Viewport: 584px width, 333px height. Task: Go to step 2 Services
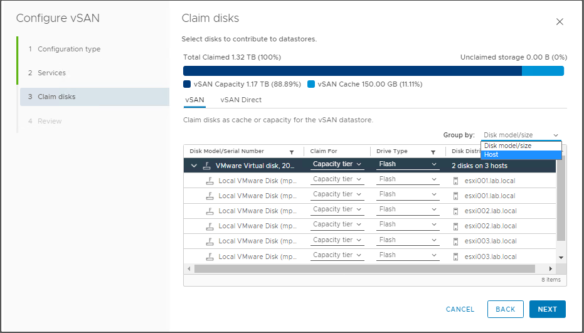pos(51,73)
